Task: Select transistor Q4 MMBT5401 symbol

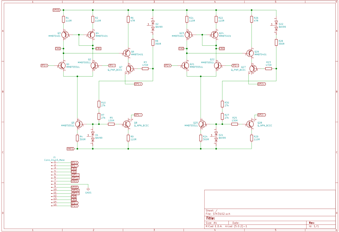Action: coord(91,35)
